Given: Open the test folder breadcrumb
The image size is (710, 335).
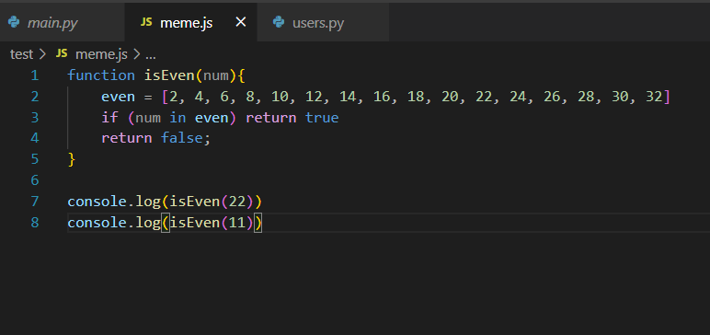Looking at the screenshot, I should pos(22,54).
